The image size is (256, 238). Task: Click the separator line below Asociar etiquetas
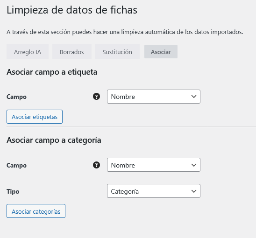pyautogui.click(x=131, y=126)
